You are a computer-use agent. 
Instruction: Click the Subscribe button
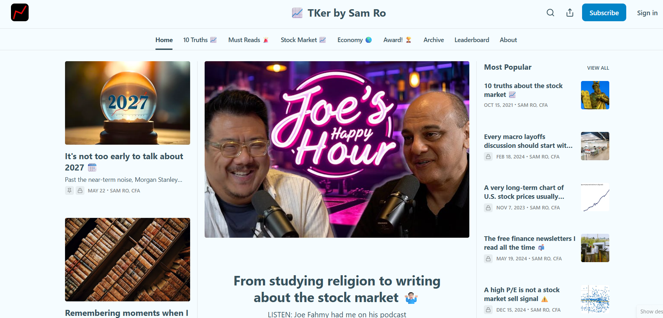604,12
